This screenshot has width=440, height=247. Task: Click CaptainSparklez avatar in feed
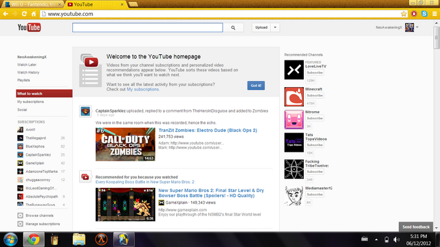pos(85,112)
